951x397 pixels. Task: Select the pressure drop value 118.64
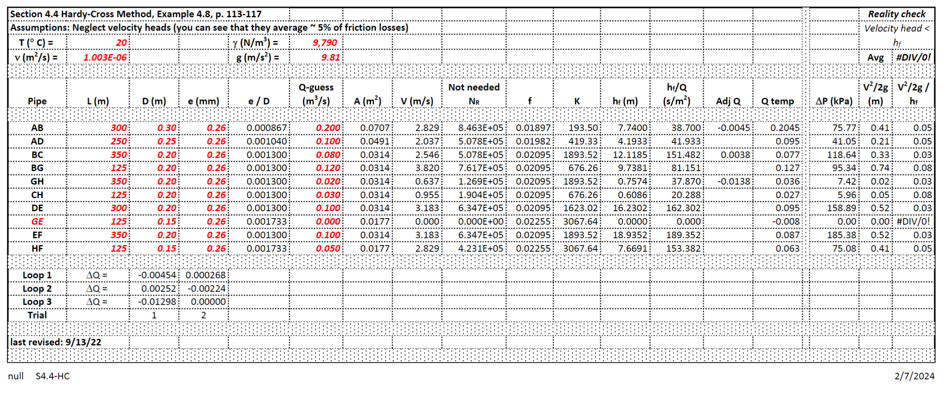click(841, 155)
